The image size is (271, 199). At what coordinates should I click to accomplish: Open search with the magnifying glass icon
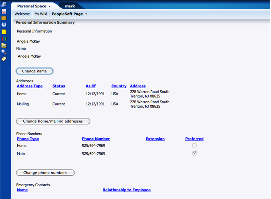(4, 52)
